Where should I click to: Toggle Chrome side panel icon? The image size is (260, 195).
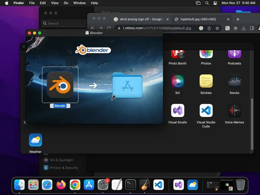pos(252,28)
